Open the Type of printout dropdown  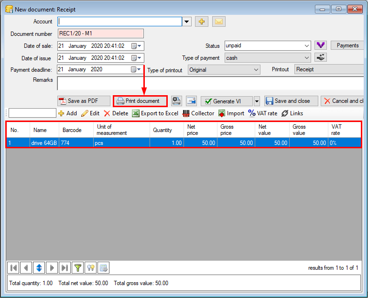[x=224, y=70]
